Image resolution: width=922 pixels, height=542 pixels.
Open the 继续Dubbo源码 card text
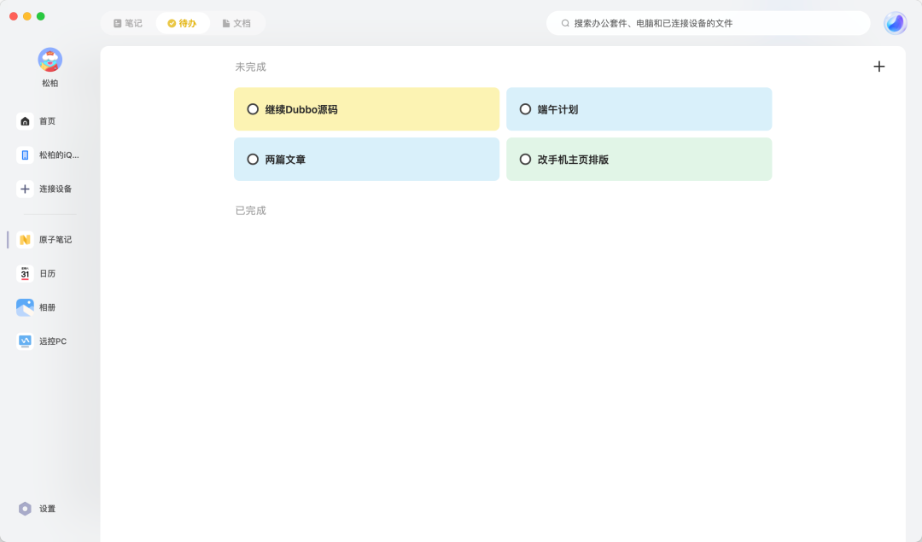pyautogui.click(x=301, y=109)
